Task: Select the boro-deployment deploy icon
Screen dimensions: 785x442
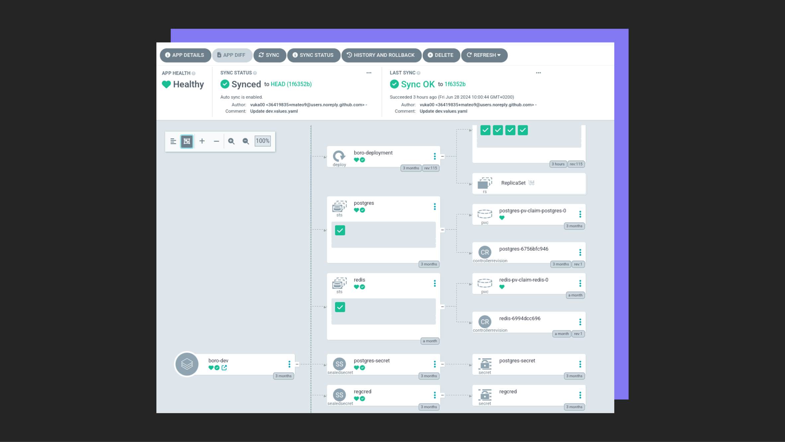Action: click(x=339, y=156)
